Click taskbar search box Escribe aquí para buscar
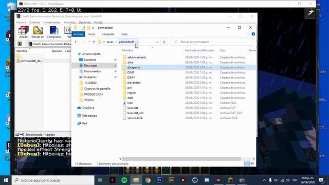 coord(53,180)
